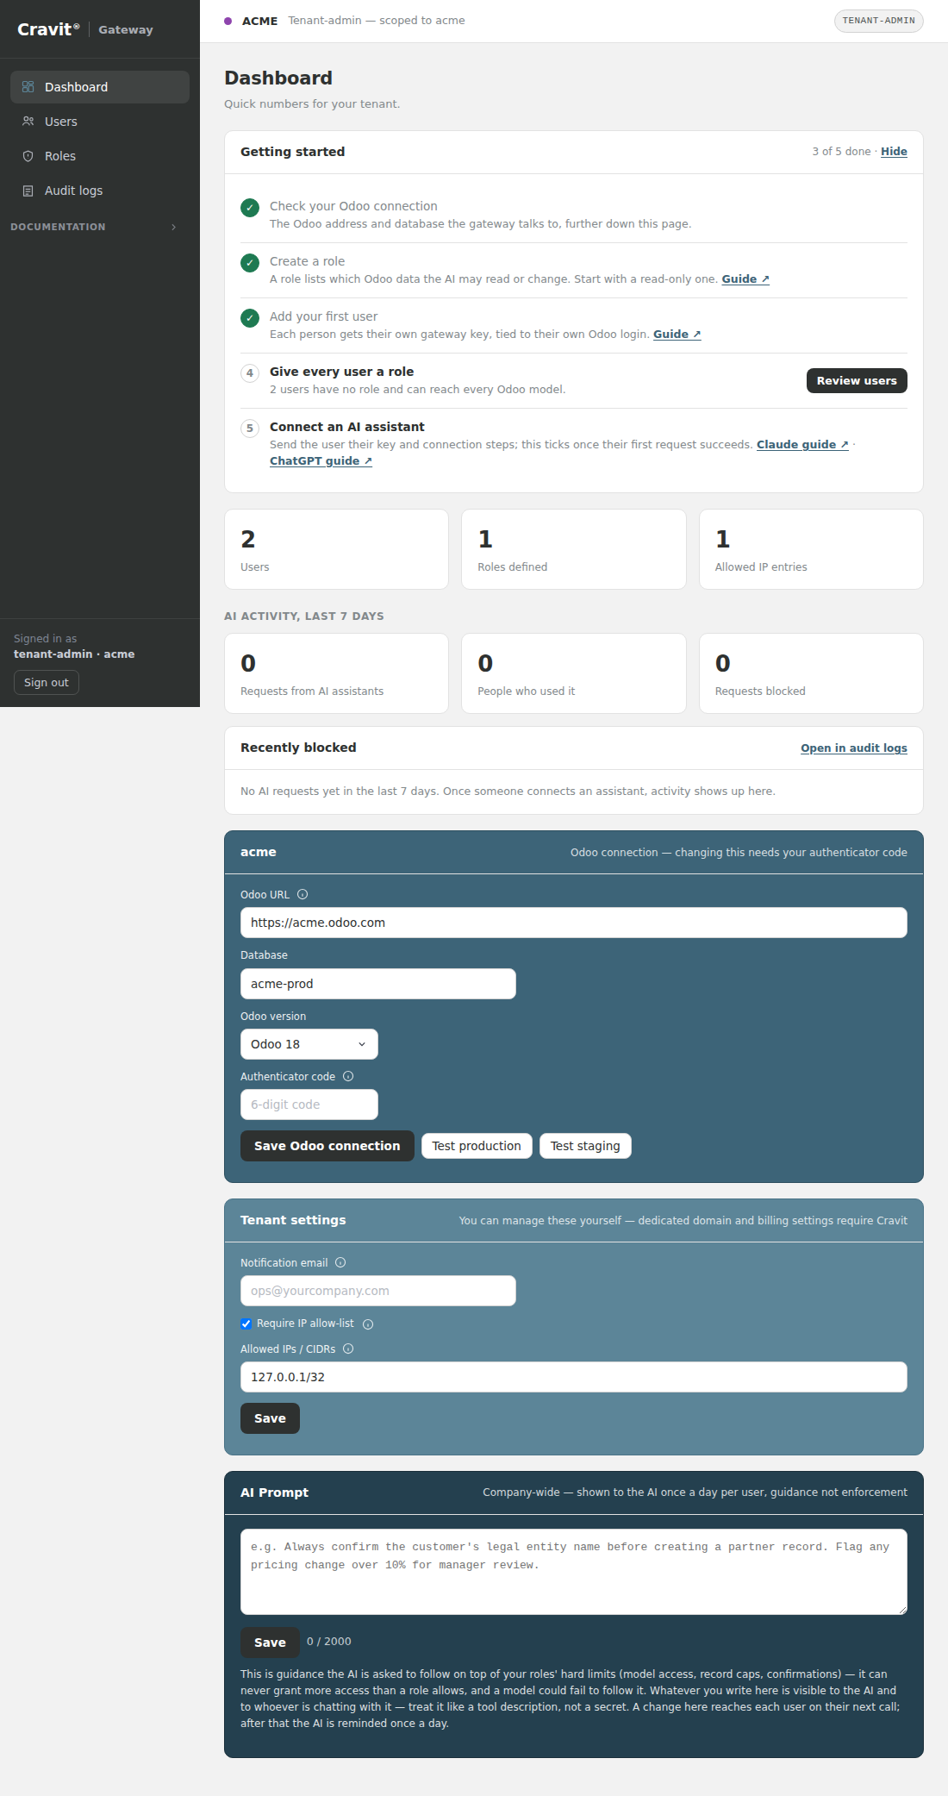Click the green checkmark for Check your Odoo connection
The height and width of the screenshot is (1796, 948).
250,208
